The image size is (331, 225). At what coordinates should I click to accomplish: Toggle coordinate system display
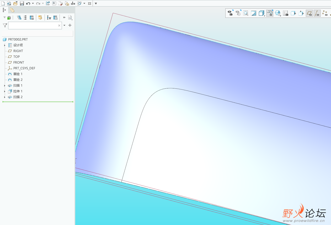[x=324, y=13]
